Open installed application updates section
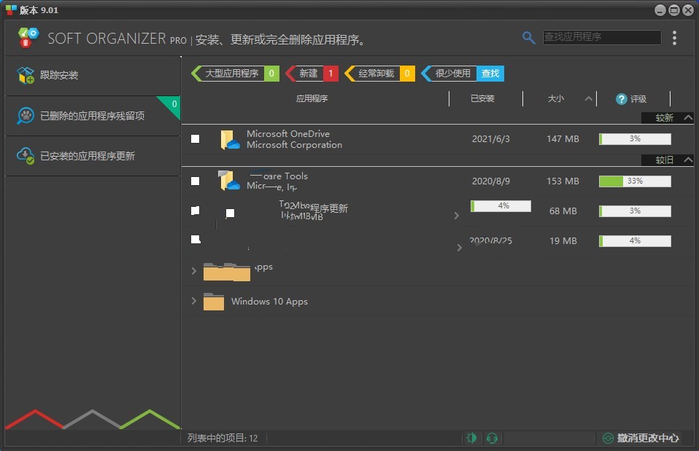This screenshot has height=451, width=699. (92, 156)
